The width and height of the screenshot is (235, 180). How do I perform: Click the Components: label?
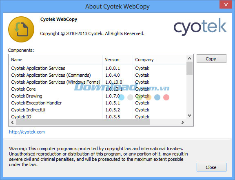(21, 50)
